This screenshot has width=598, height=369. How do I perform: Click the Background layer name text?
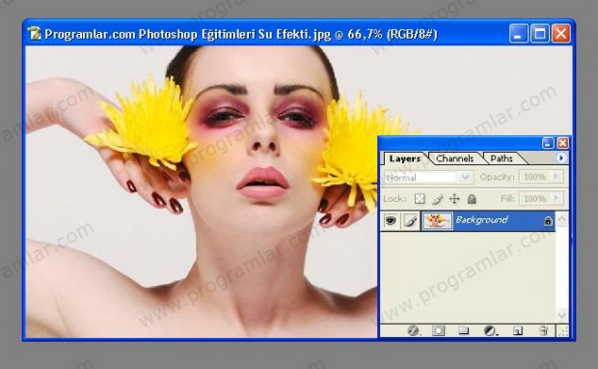pyautogui.click(x=481, y=220)
